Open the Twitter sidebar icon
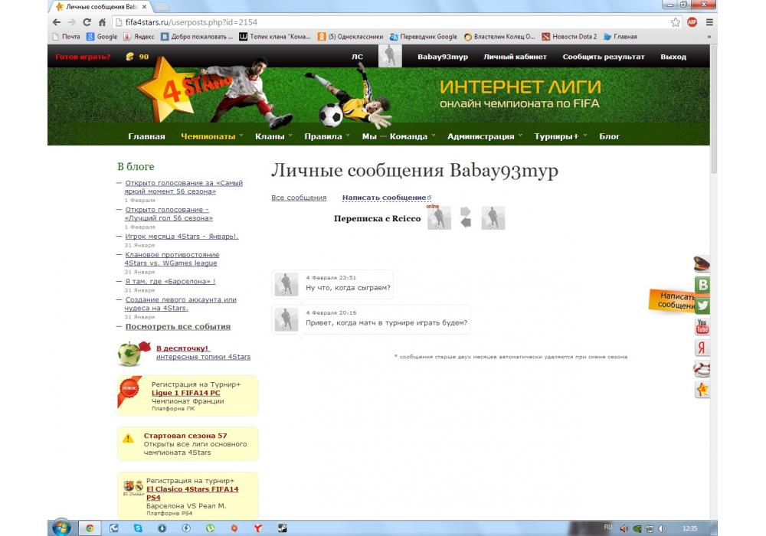The width and height of the screenshot is (766, 536). pyautogui.click(x=702, y=306)
